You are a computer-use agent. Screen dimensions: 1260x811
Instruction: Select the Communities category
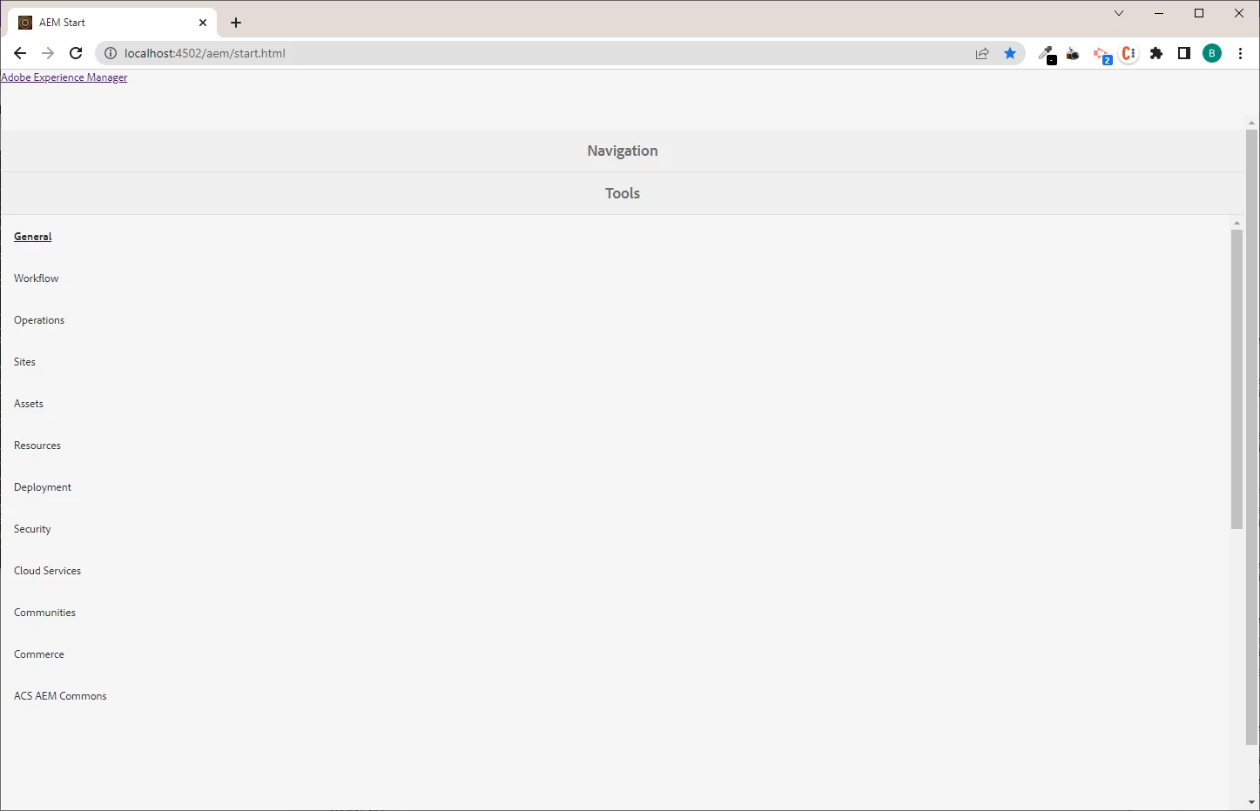[x=45, y=613]
